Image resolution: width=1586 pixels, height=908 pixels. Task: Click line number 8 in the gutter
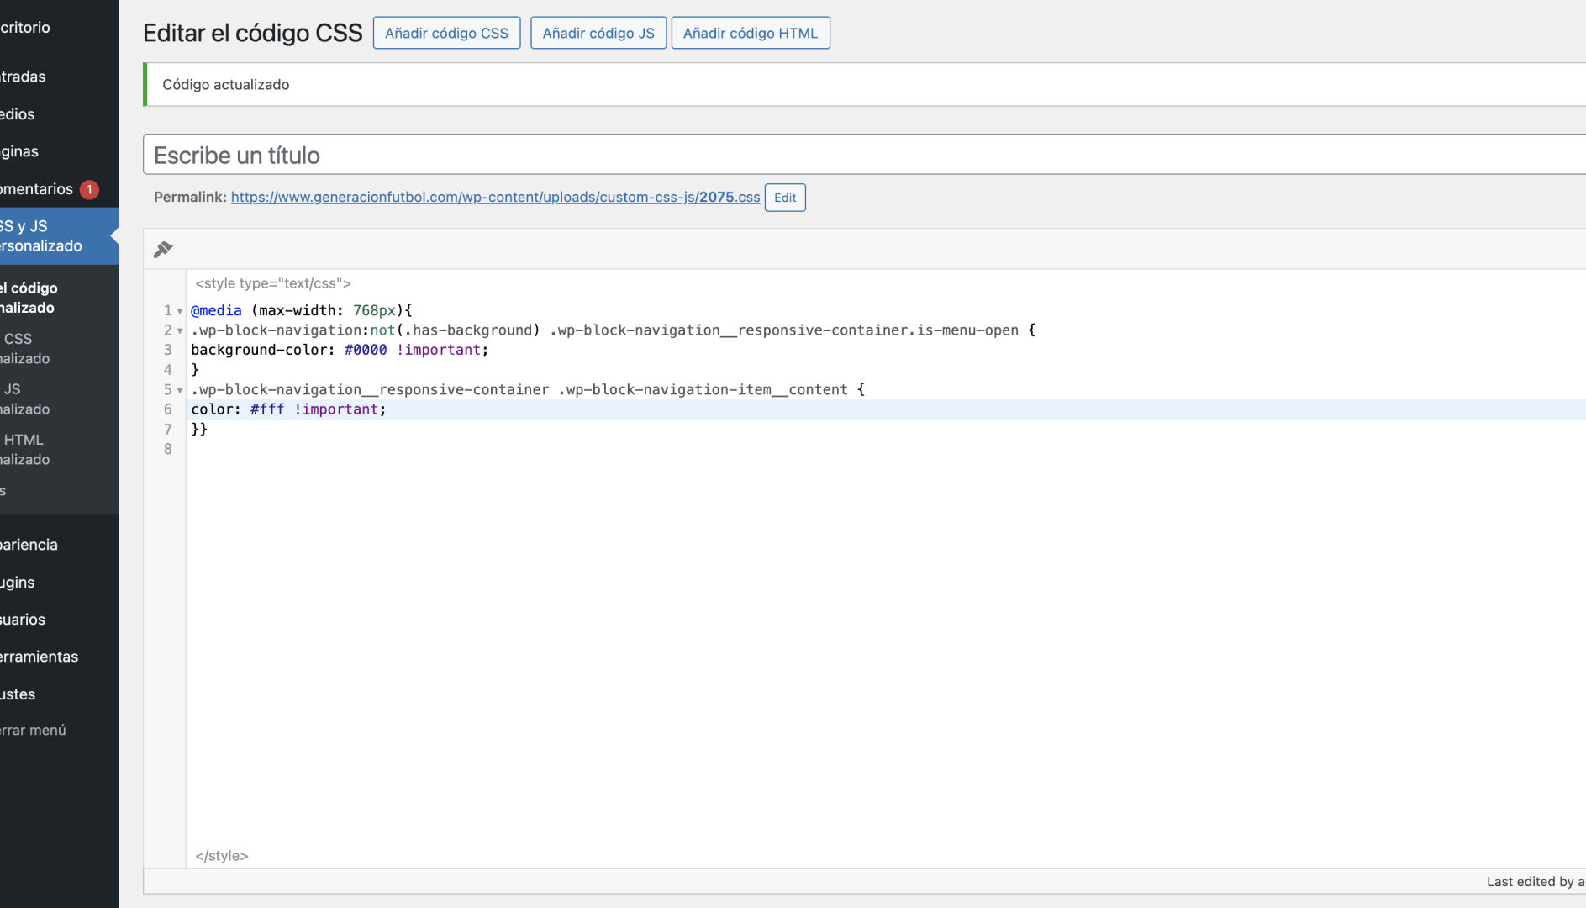coord(168,449)
